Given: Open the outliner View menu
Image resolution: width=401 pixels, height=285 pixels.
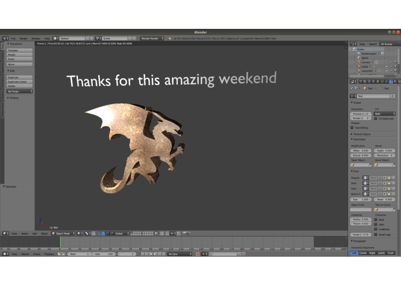Looking at the screenshot, I should tap(362, 44).
